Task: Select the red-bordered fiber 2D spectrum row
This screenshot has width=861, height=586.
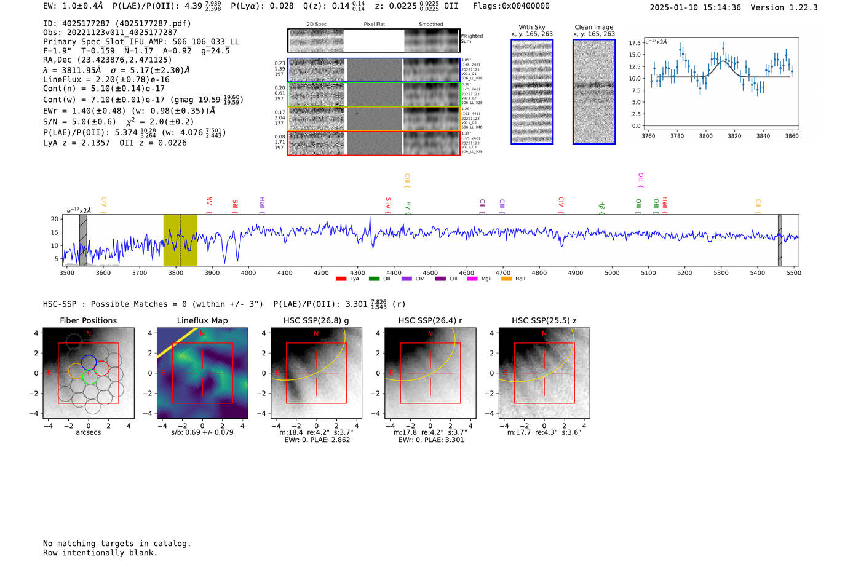Action: click(x=373, y=143)
